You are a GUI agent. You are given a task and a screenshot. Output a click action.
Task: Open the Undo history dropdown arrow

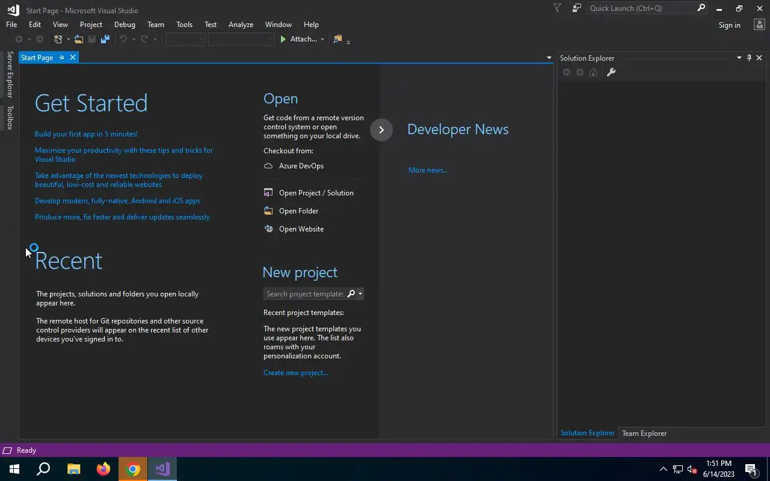pyautogui.click(x=133, y=40)
